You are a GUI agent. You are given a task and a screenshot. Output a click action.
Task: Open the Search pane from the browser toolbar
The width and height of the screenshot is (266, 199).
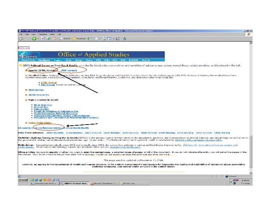(x=64, y=39)
